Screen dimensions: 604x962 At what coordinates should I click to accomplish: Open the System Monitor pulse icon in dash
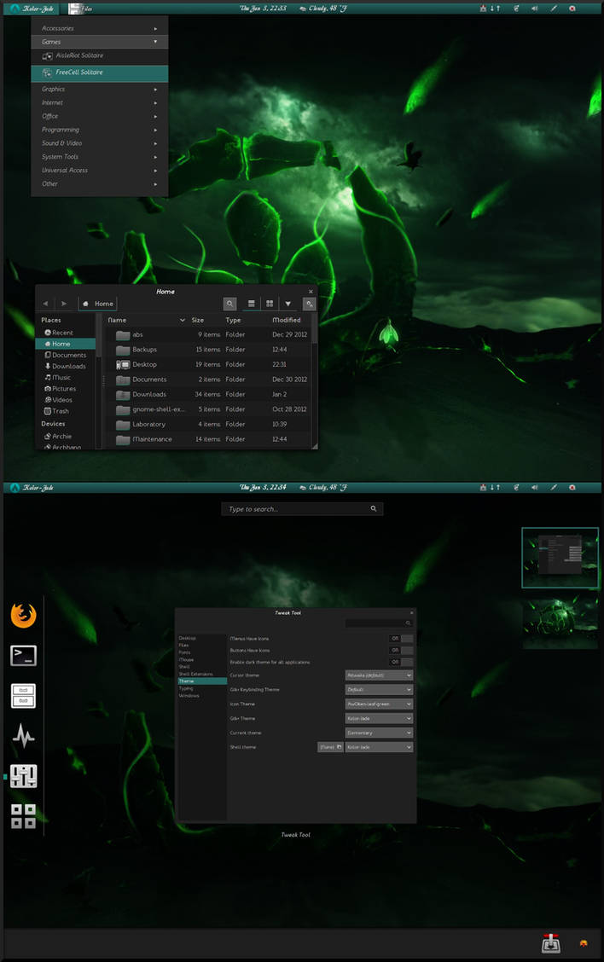click(23, 736)
